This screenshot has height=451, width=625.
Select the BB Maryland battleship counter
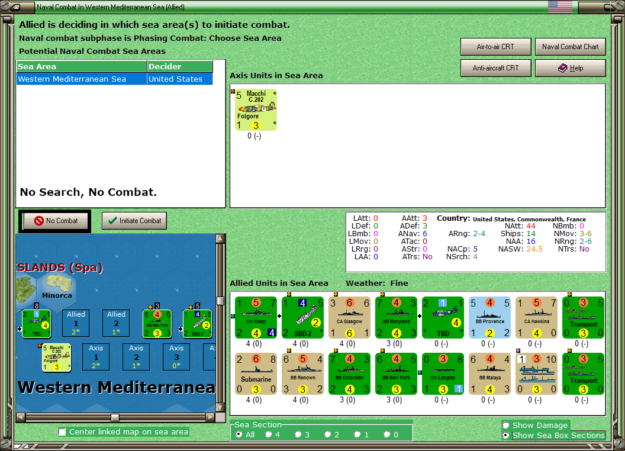click(x=396, y=317)
